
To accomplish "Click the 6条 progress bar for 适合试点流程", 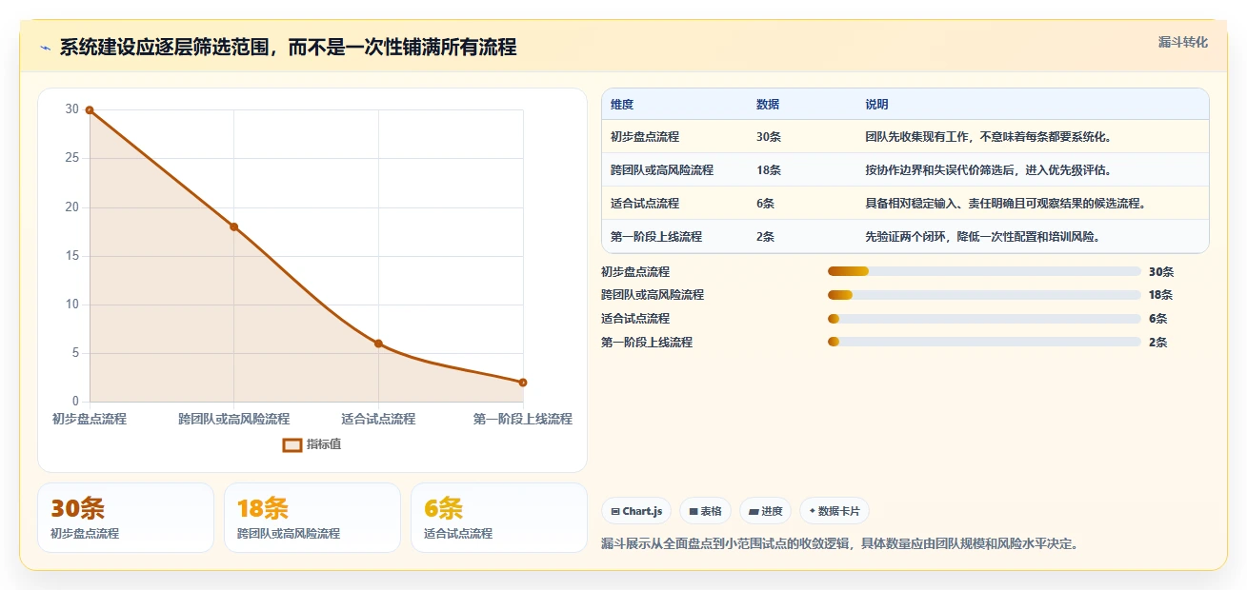I will pyautogui.click(x=984, y=319).
